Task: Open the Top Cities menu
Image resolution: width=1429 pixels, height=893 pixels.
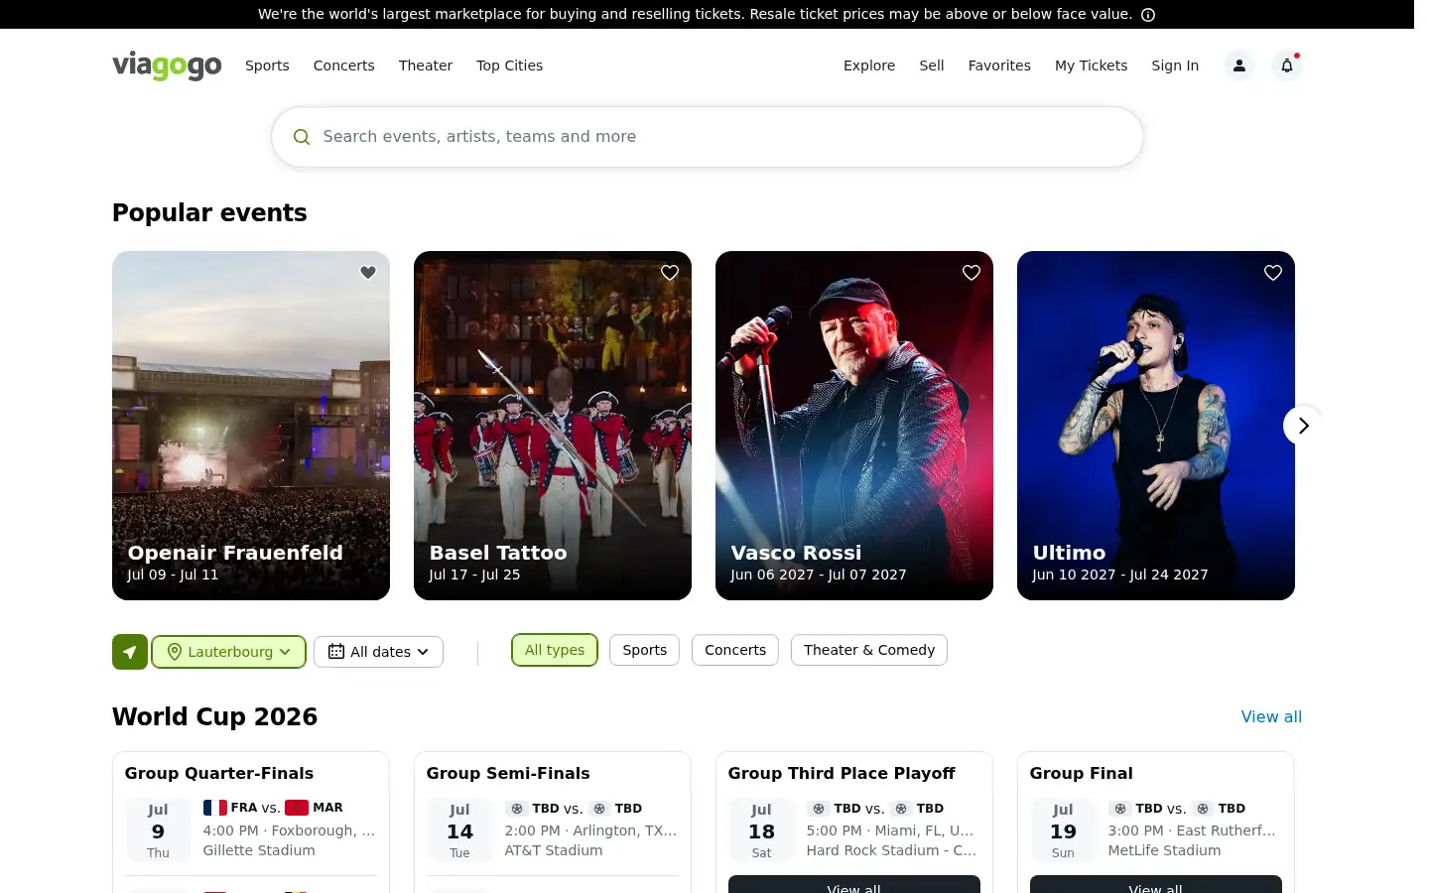Action: pos(509,65)
